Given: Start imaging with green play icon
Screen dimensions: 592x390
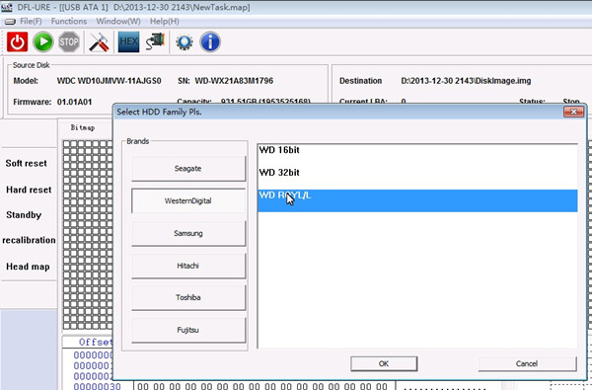Looking at the screenshot, I should (x=43, y=41).
